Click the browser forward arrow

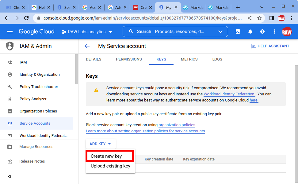pos(17,18)
